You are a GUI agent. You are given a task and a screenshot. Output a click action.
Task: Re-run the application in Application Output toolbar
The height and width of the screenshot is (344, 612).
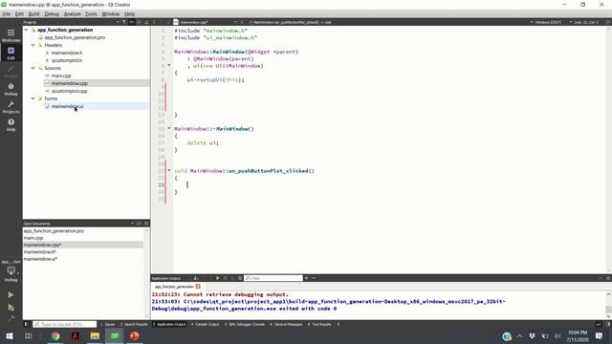pos(218,278)
